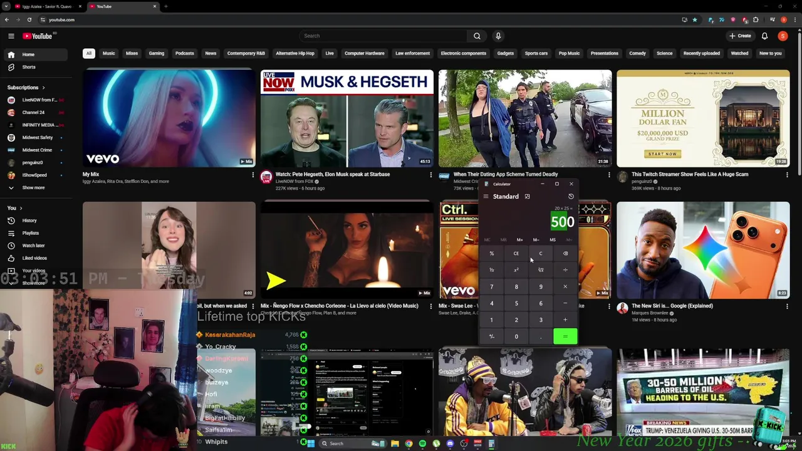This screenshot has height=451, width=802.
Task: Open options for Twitch Streamer video
Action: (x=786, y=175)
